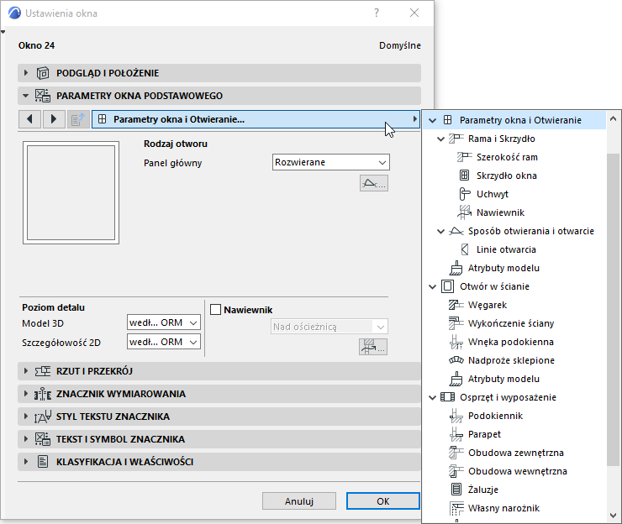Viewport: 622px width, 524px height.
Task: Click the Wykończenie ściany icon
Action: (x=456, y=323)
